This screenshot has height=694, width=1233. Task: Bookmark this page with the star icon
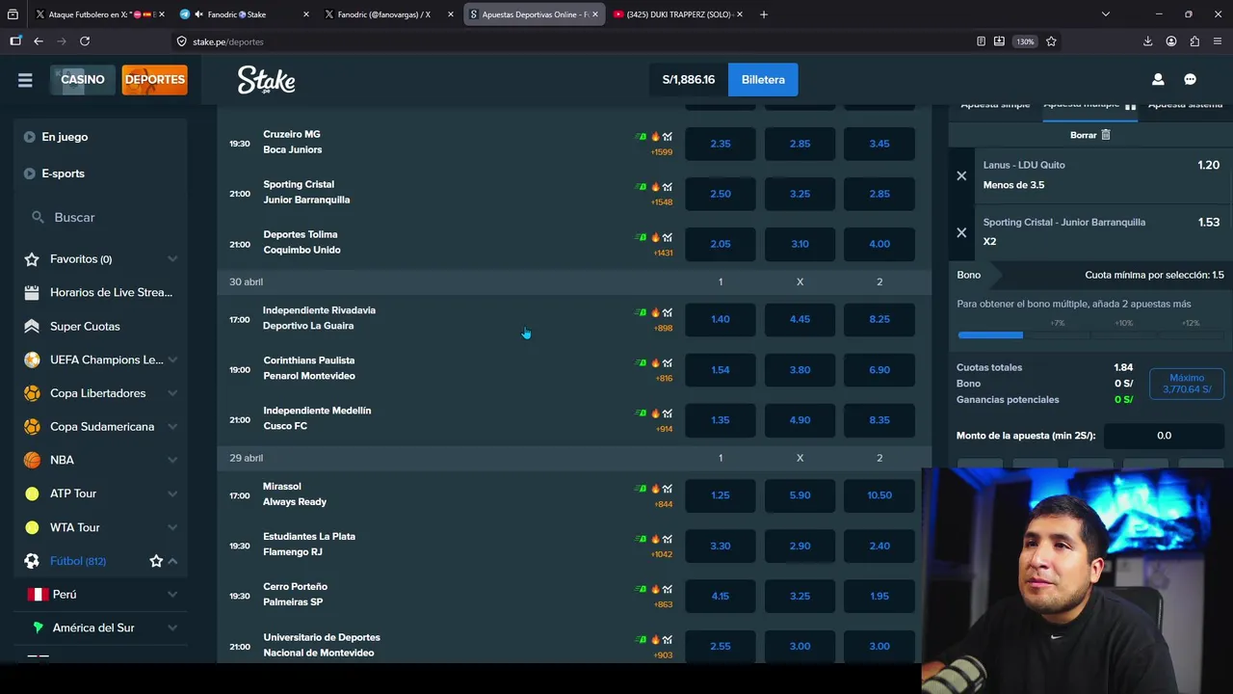point(1051,41)
